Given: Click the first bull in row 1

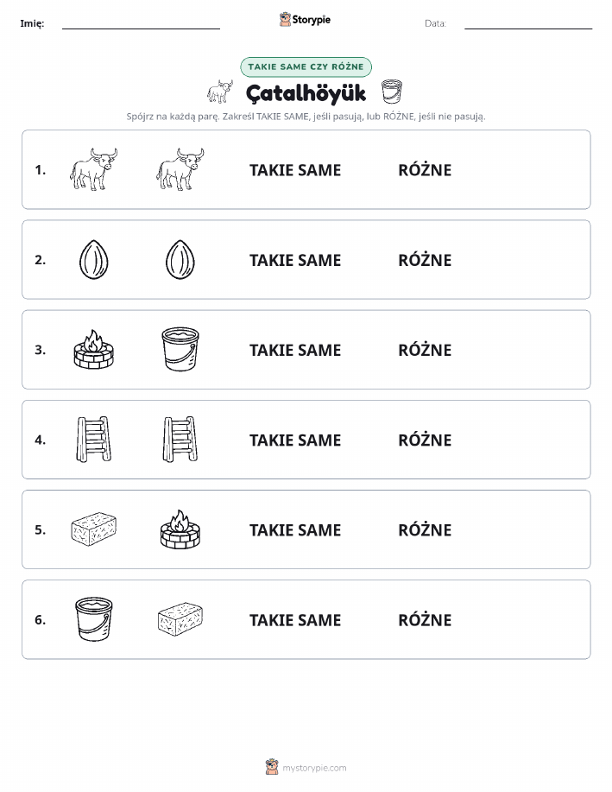Looking at the screenshot, I should coord(93,169).
